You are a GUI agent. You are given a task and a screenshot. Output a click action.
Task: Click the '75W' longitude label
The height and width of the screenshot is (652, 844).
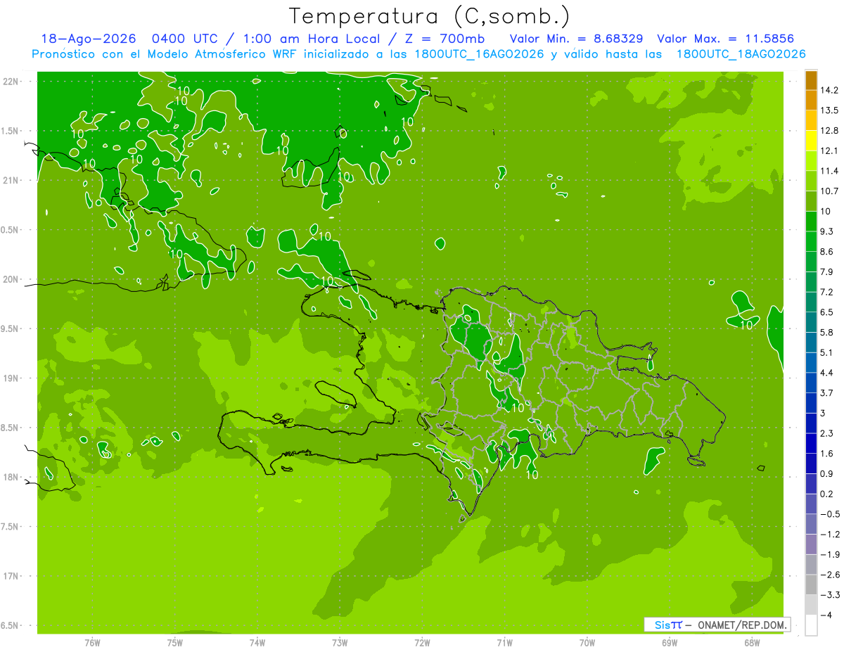coord(175,643)
